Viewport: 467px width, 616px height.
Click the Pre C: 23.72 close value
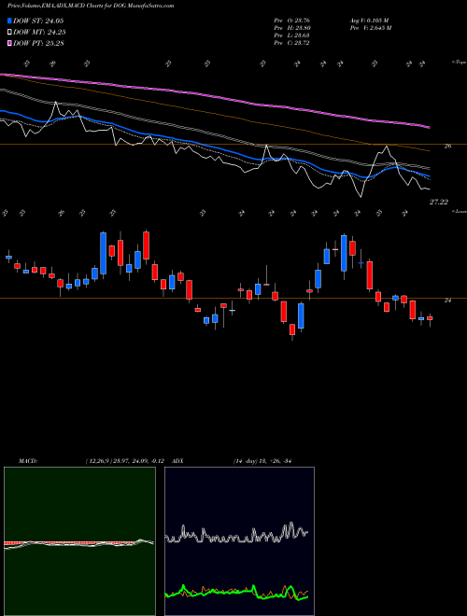pos(291,43)
